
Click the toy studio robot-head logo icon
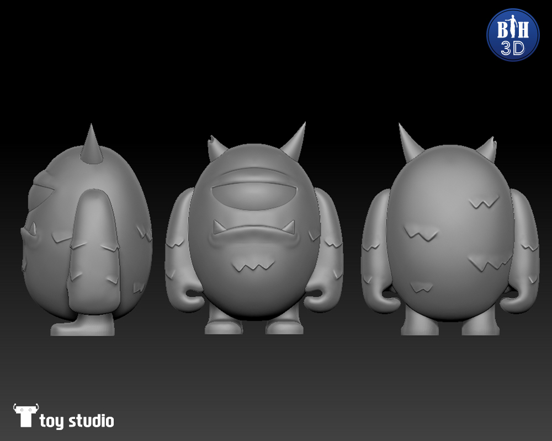(25, 415)
